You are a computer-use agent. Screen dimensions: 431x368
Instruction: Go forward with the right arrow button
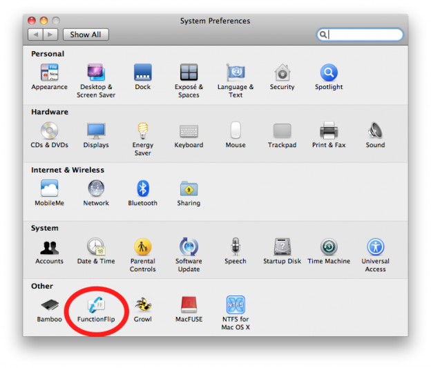pos(50,35)
